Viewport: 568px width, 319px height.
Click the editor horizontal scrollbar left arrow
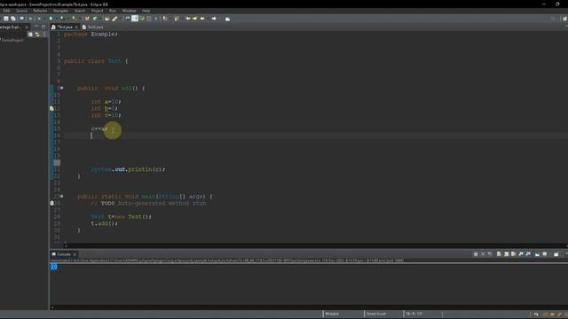click(x=66, y=245)
